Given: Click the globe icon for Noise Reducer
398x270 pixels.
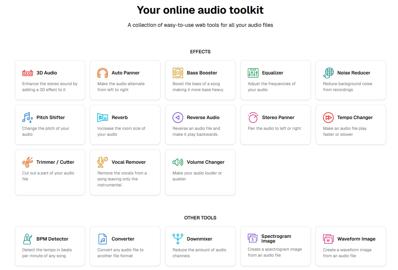Looking at the screenshot, I should 328,73.
